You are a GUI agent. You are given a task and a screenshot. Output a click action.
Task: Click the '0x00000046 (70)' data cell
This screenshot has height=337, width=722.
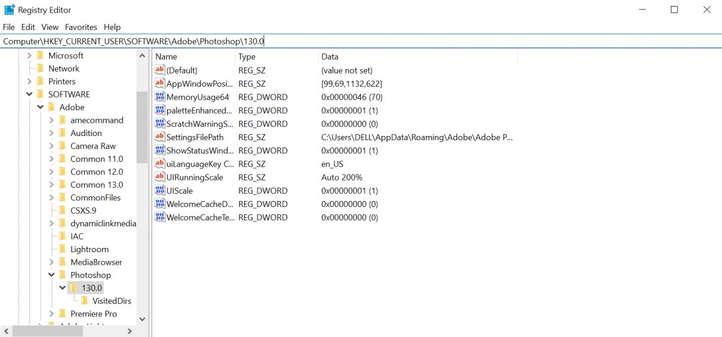click(352, 97)
